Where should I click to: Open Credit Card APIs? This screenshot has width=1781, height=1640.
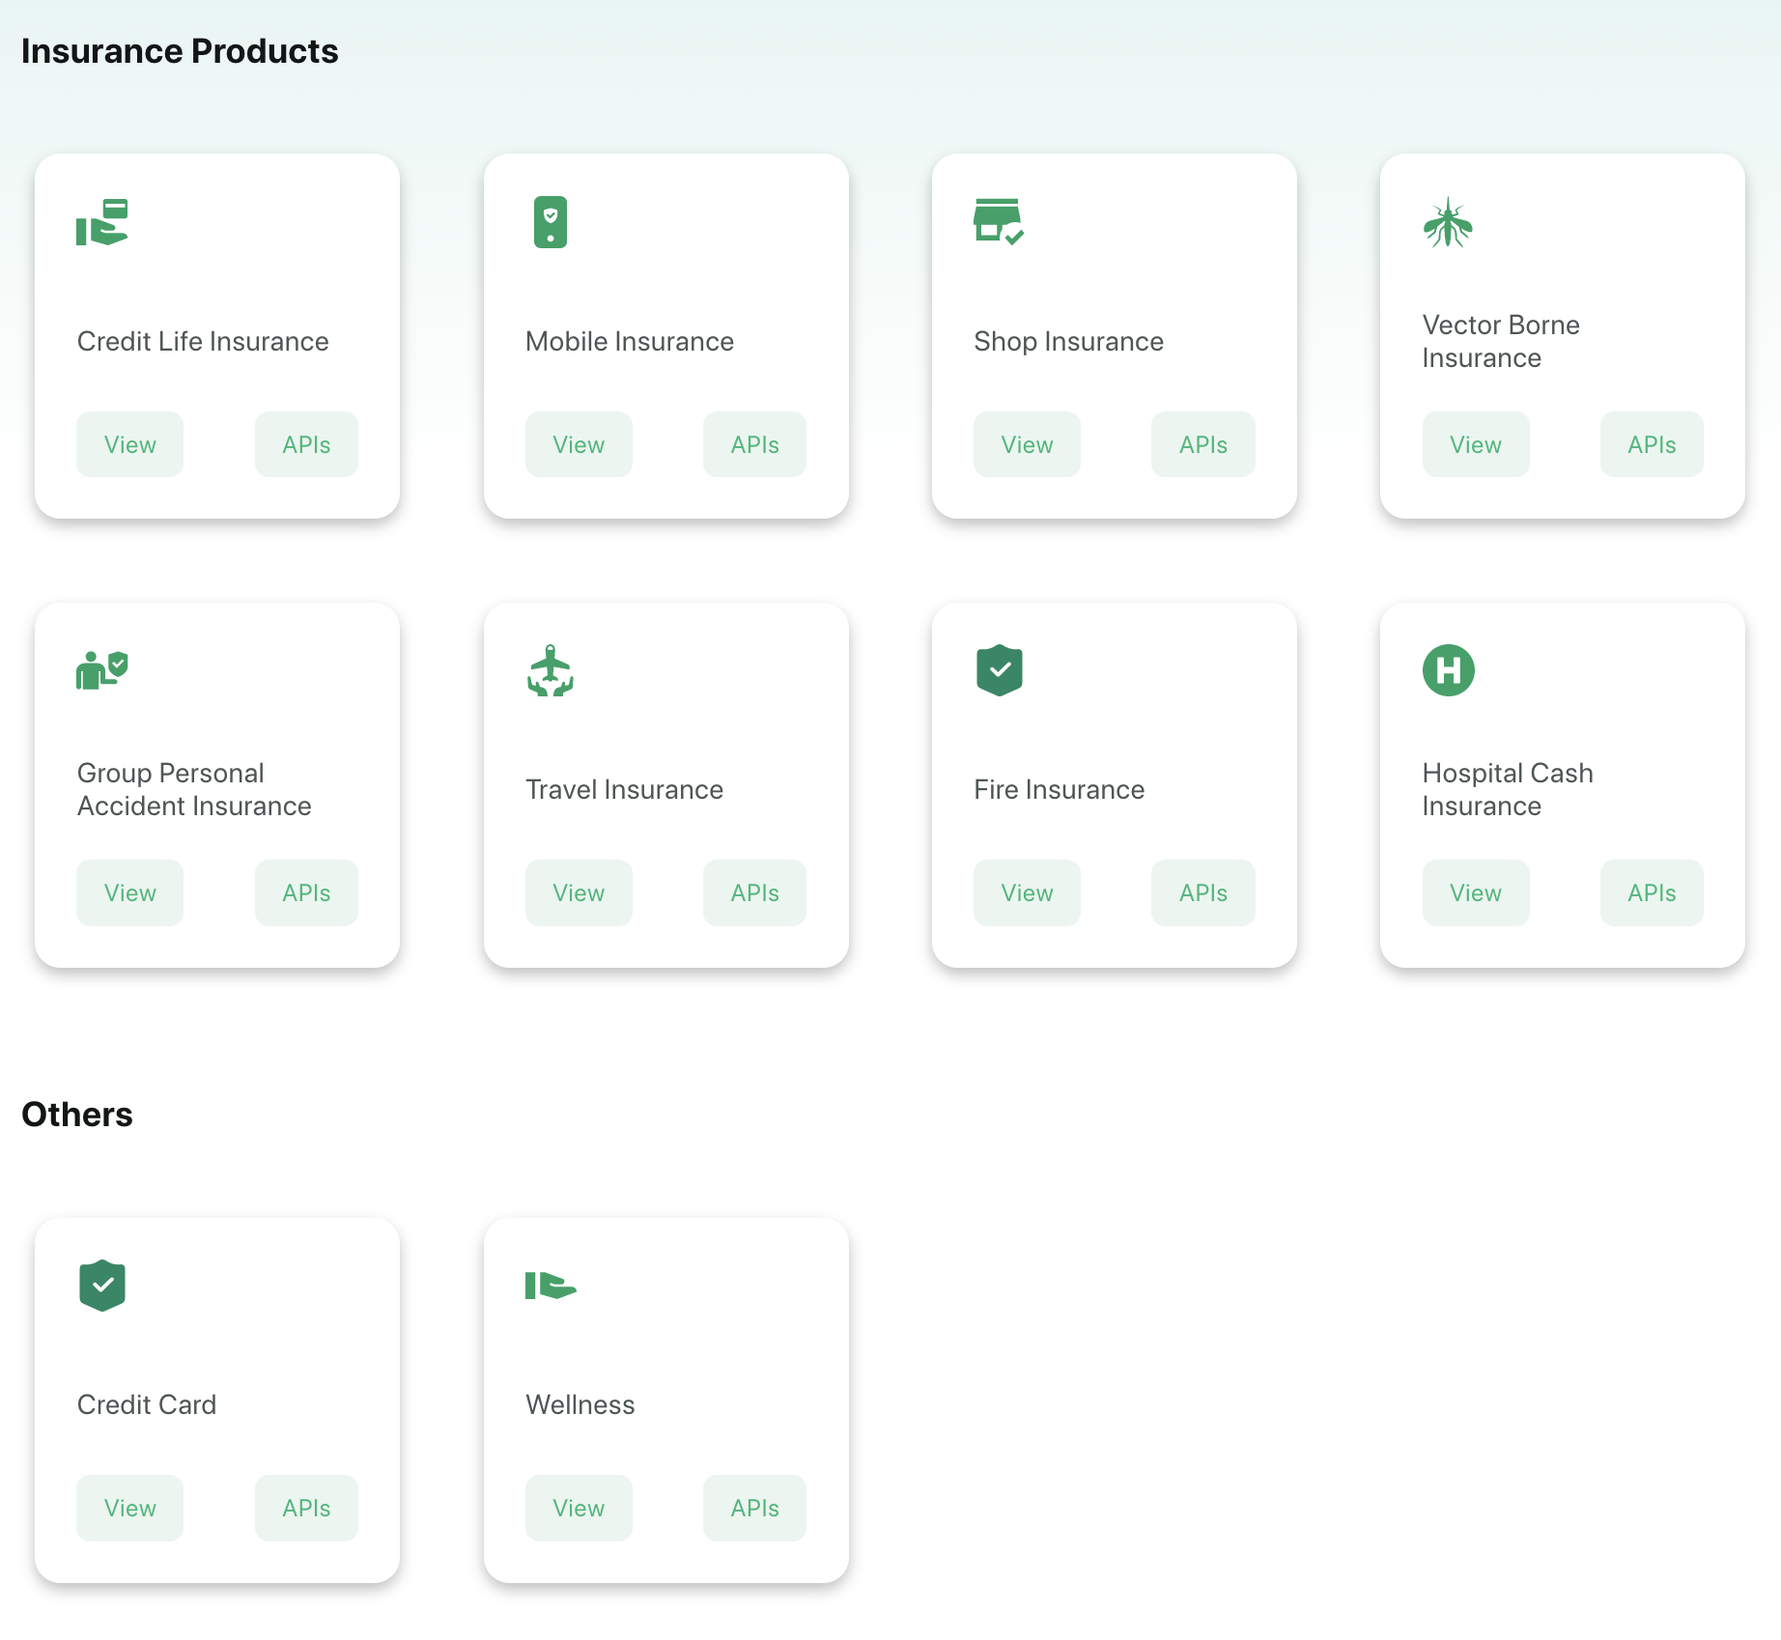tap(306, 1508)
